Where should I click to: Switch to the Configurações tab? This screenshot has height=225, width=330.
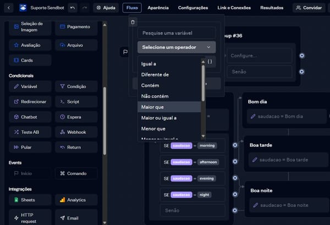click(x=193, y=8)
